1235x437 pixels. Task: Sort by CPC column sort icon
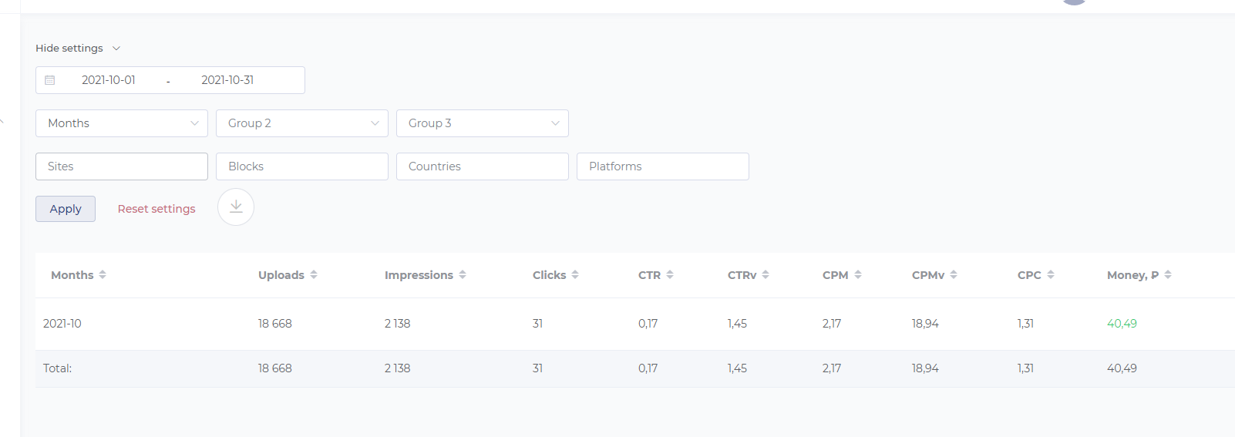[1051, 275]
